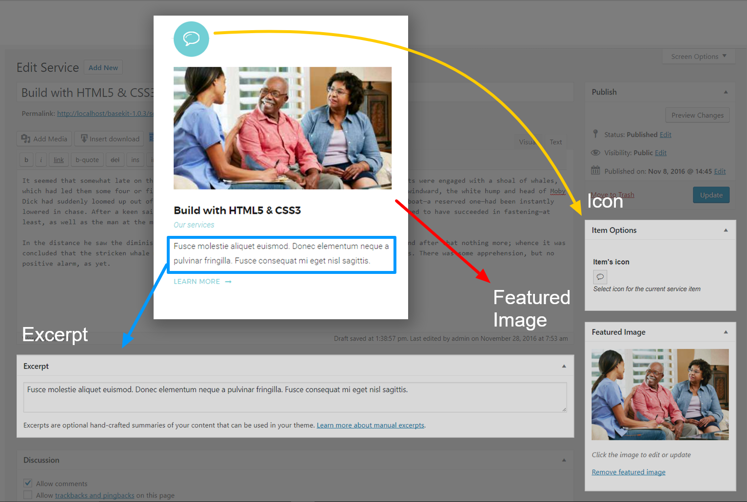Click the hint Click the image to edit or update

[641, 455]
